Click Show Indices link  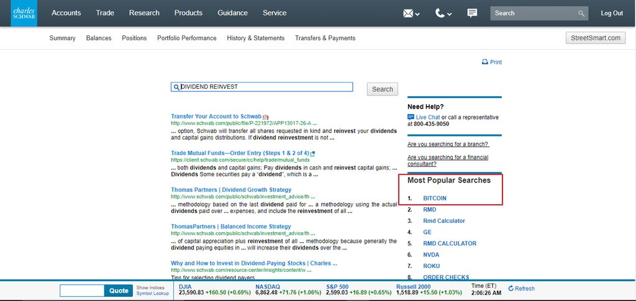[x=150, y=287]
